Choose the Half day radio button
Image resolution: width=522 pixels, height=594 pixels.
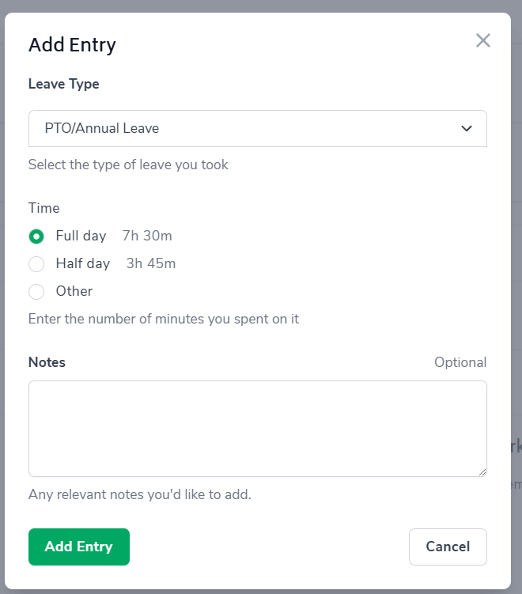coord(36,264)
